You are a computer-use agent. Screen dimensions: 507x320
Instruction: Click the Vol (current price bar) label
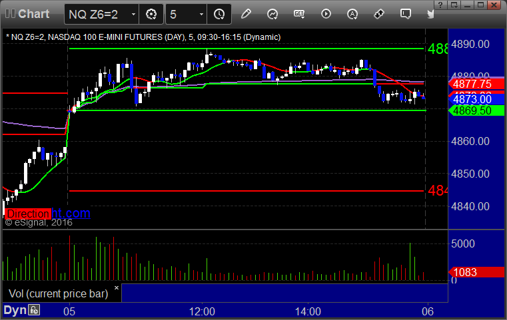pos(58,293)
